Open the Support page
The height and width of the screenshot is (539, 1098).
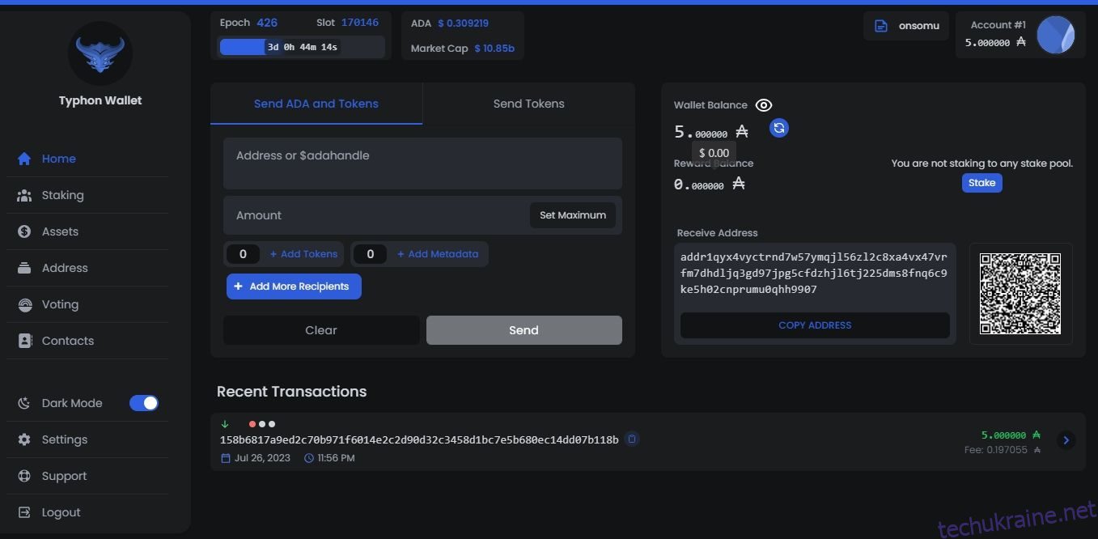pos(64,476)
